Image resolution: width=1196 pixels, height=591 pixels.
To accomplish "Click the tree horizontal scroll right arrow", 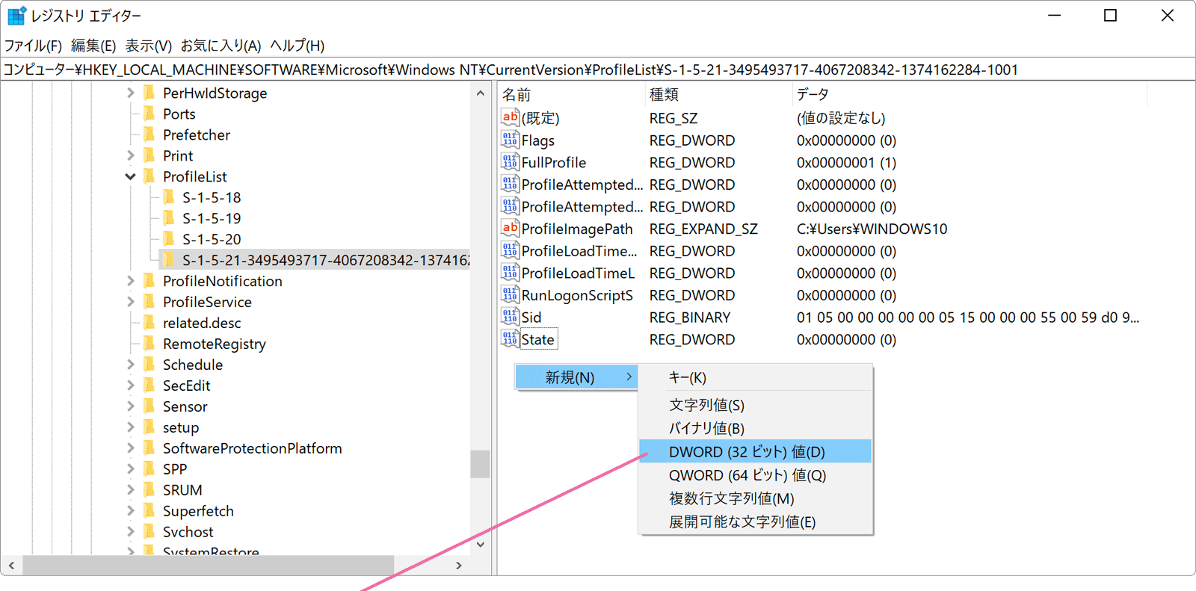I will pyautogui.click(x=459, y=566).
